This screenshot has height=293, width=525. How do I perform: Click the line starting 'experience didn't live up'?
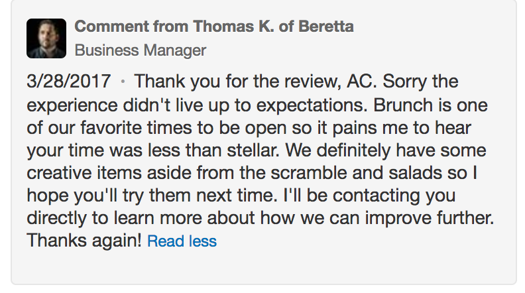pos(257,105)
